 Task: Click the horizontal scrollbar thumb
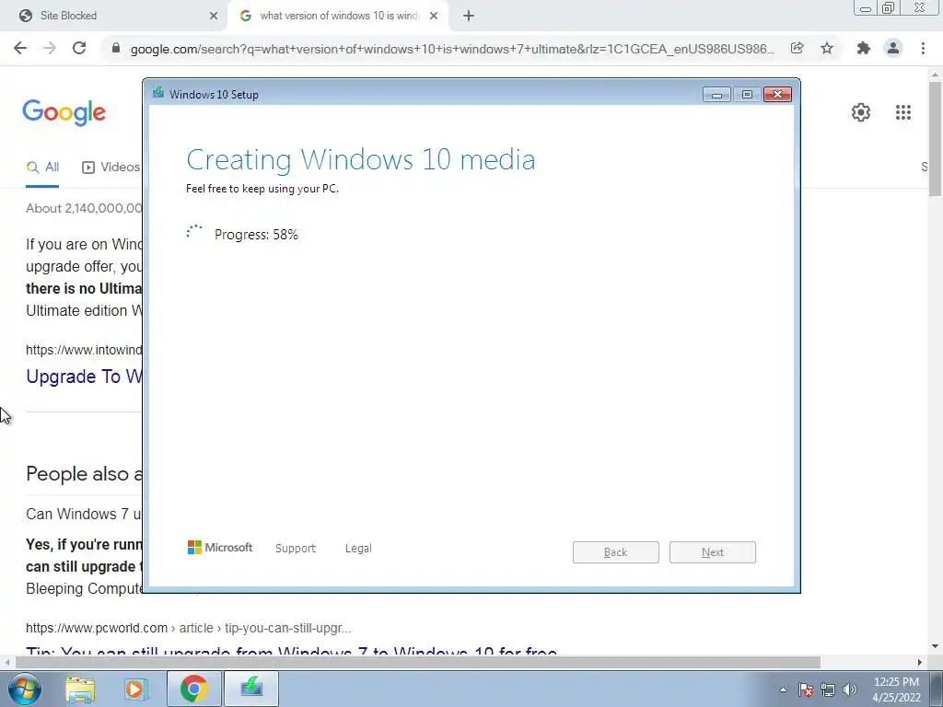[x=418, y=662]
